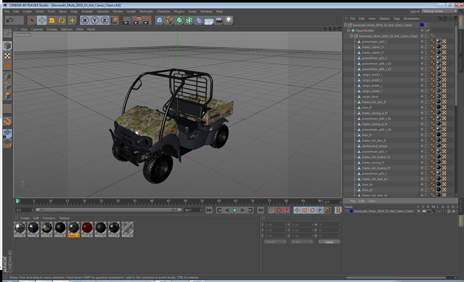
Task: Activate the Scale tool
Action: tap(52, 20)
